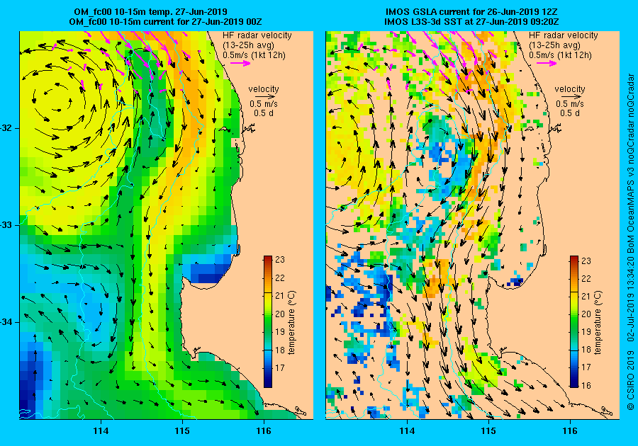Screen dimensions: 638x446
Task: Click the black velocity scale arrow in the right map
Action: [x=572, y=97]
